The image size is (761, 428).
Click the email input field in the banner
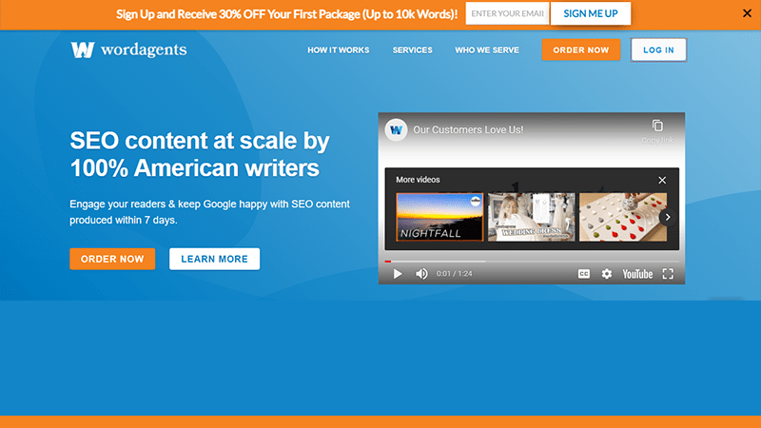pos(507,13)
